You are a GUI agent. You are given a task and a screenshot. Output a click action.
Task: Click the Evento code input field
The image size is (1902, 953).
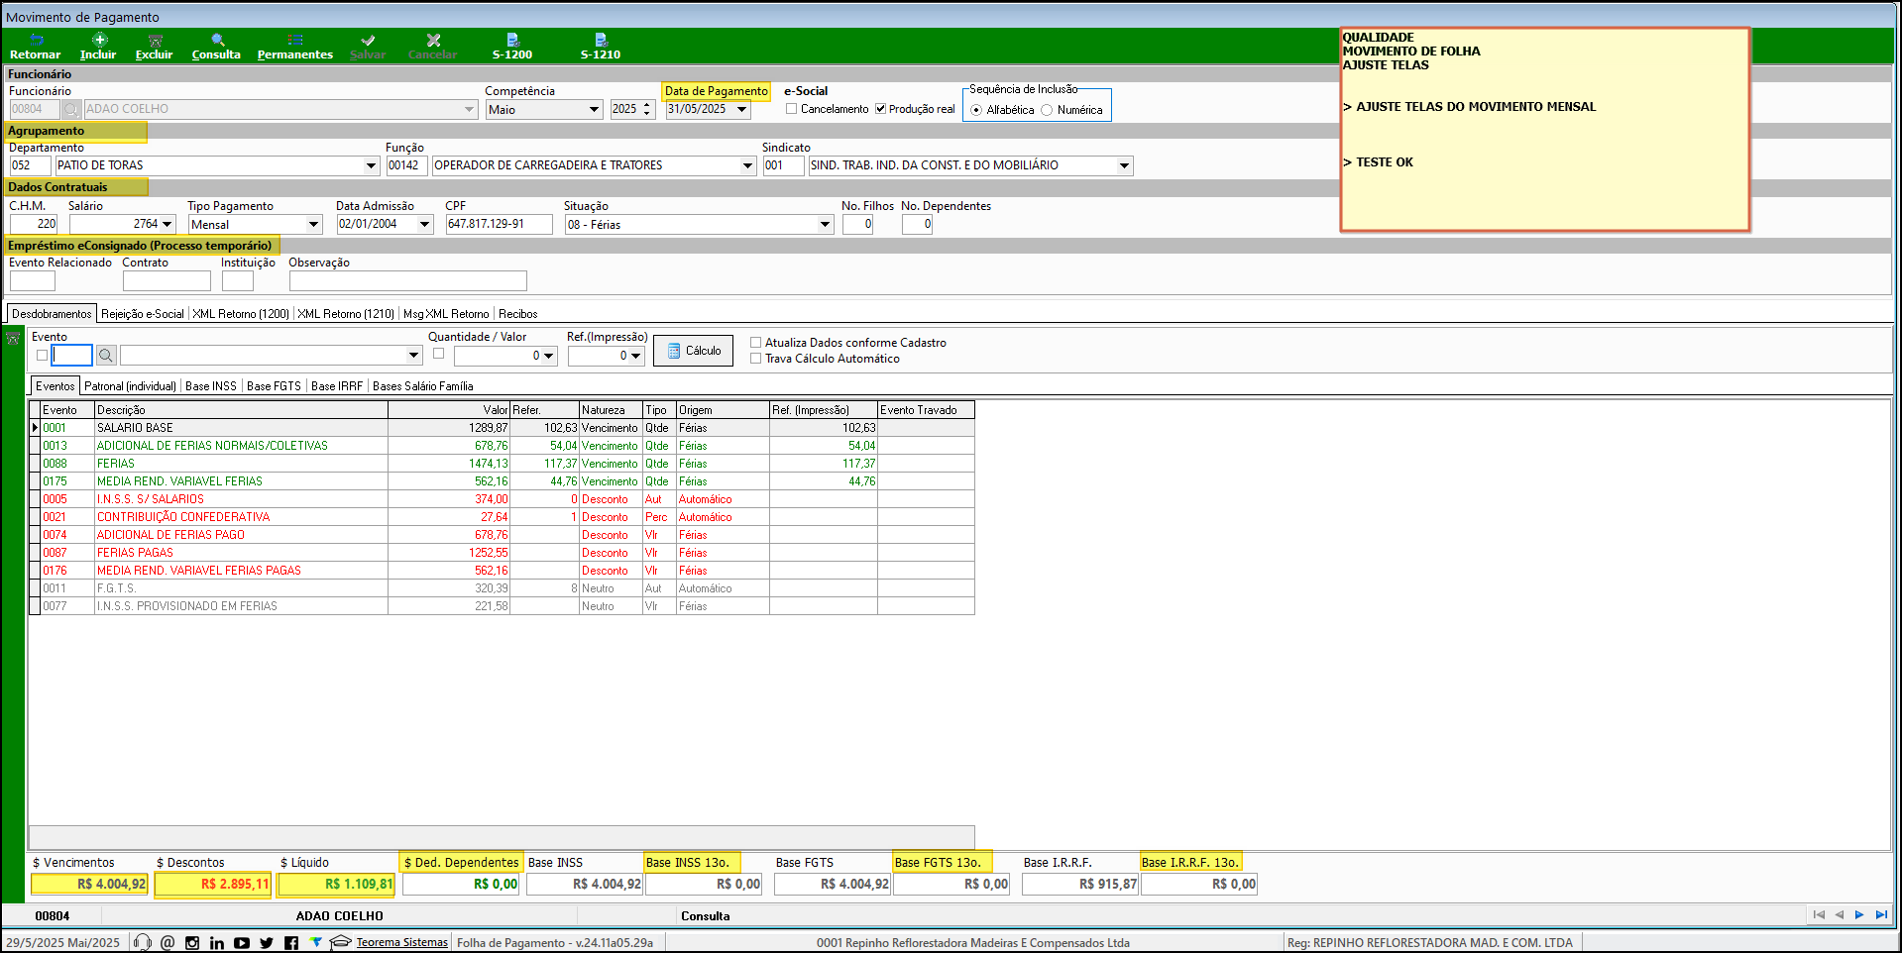pos(71,355)
